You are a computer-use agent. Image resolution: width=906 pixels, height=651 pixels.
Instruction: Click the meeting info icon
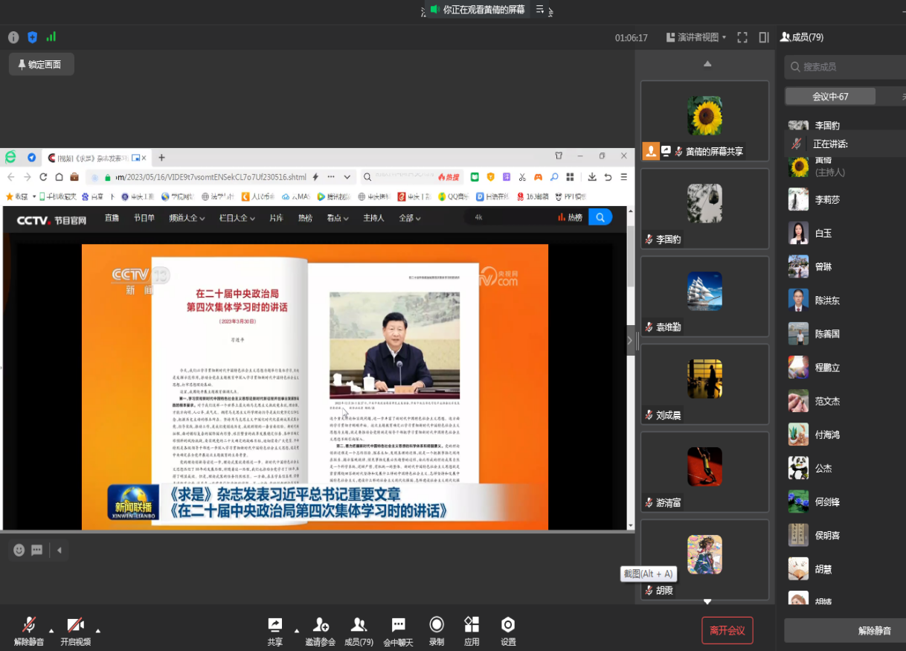click(x=13, y=37)
